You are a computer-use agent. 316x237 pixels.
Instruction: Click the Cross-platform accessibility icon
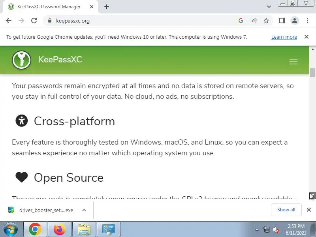coord(22,121)
